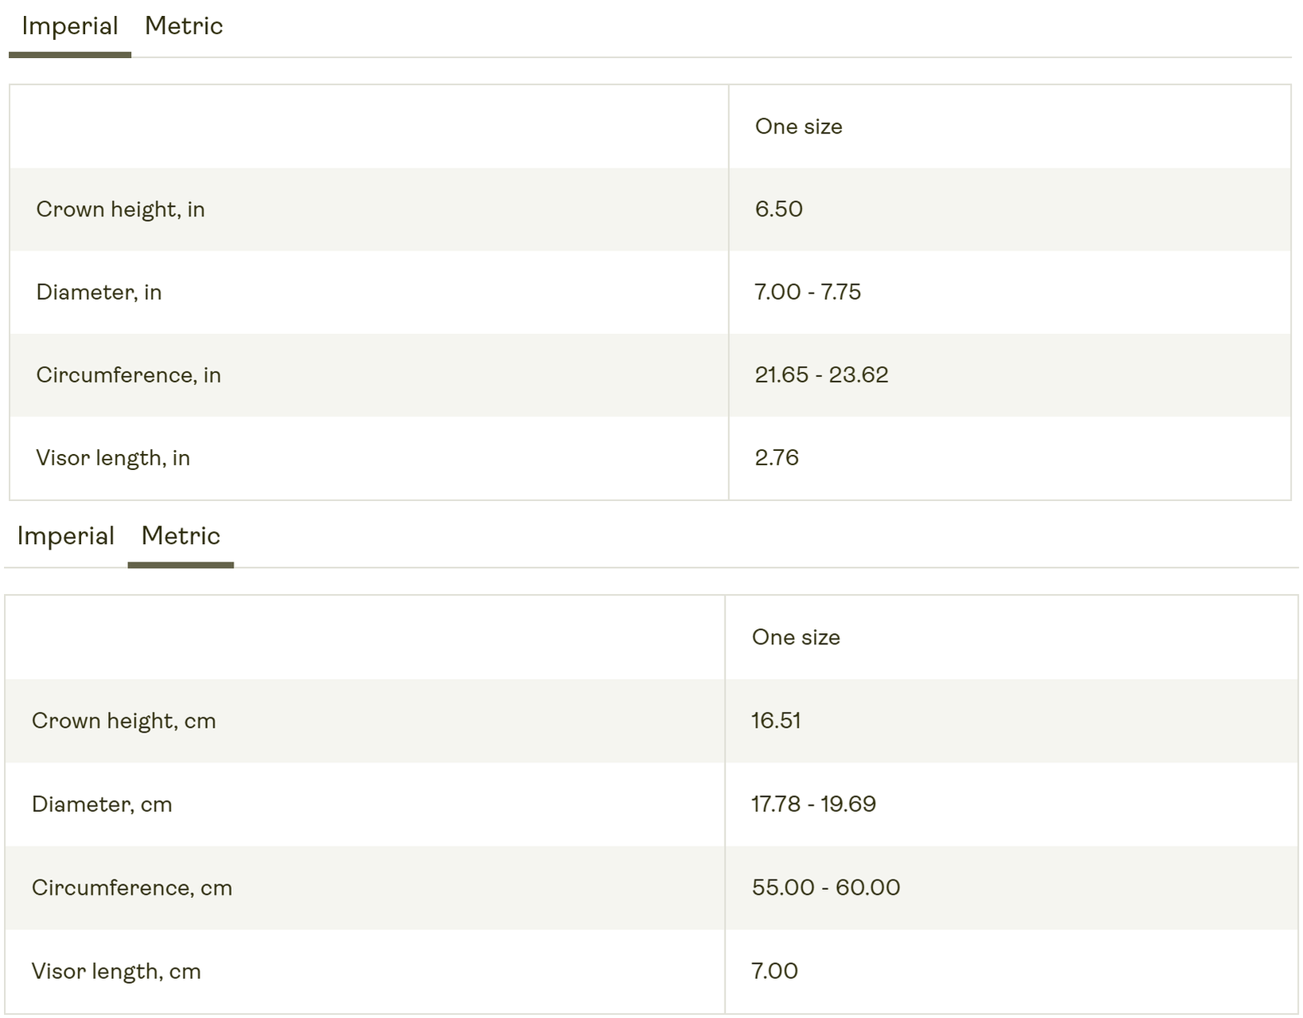Switch to Metric tab above the first table

click(x=184, y=26)
